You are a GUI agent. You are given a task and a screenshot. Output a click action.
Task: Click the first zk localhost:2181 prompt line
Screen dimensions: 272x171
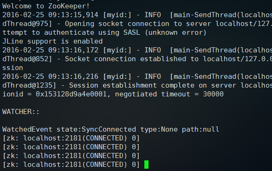[71, 138]
